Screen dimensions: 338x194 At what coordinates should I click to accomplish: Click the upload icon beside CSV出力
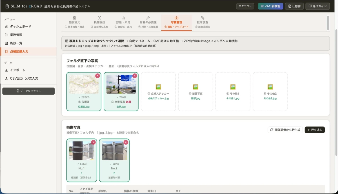[x=6, y=79]
